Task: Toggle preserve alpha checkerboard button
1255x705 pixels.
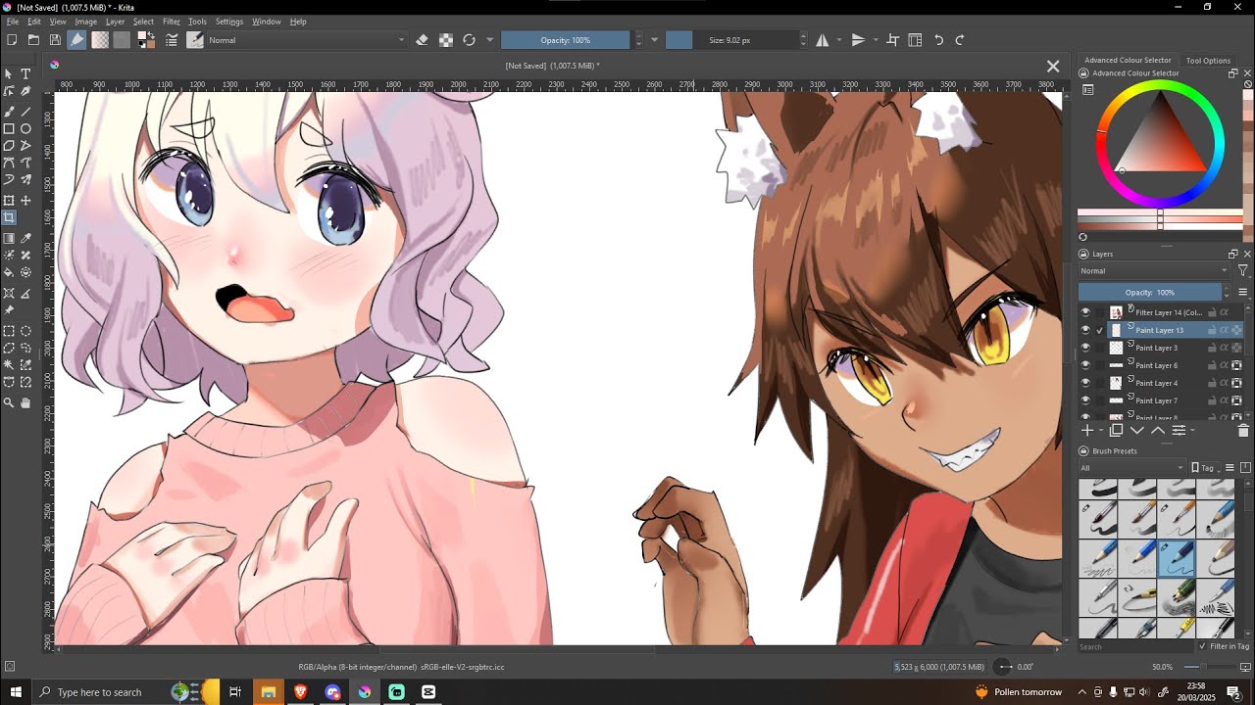Action: click(x=446, y=40)
